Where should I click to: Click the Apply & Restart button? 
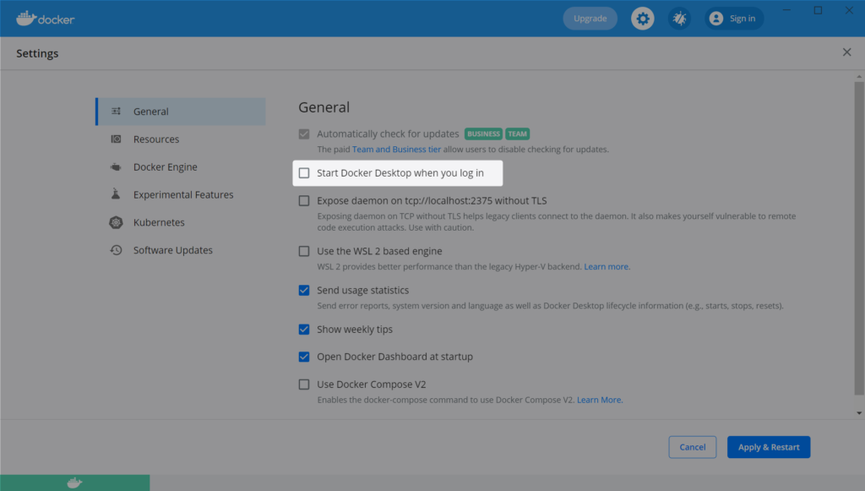pos(769,447)
